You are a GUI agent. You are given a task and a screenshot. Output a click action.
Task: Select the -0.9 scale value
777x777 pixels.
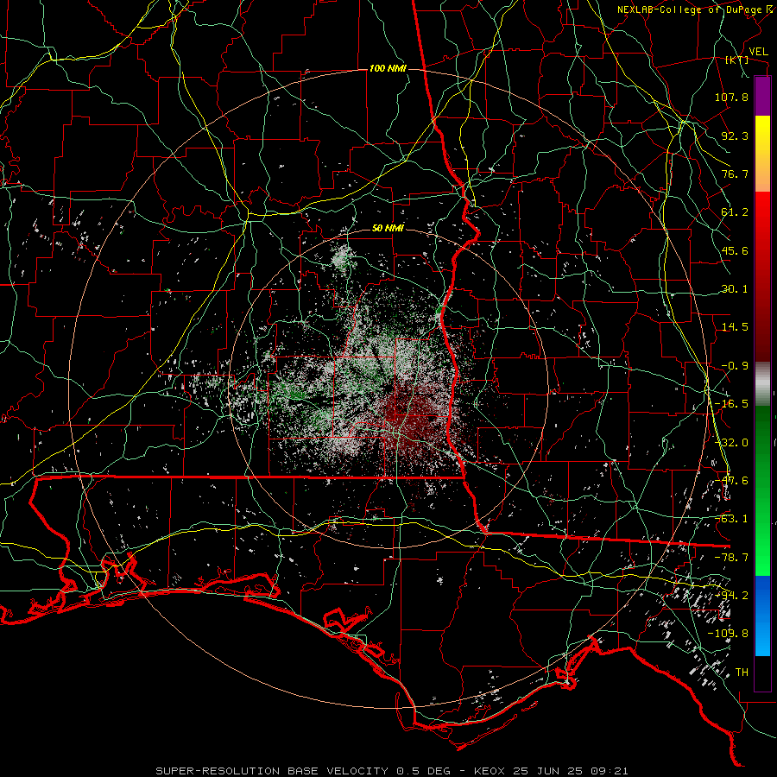point(735,366)
